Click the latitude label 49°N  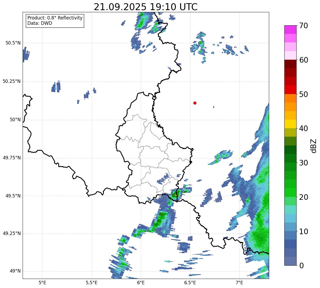15,271
